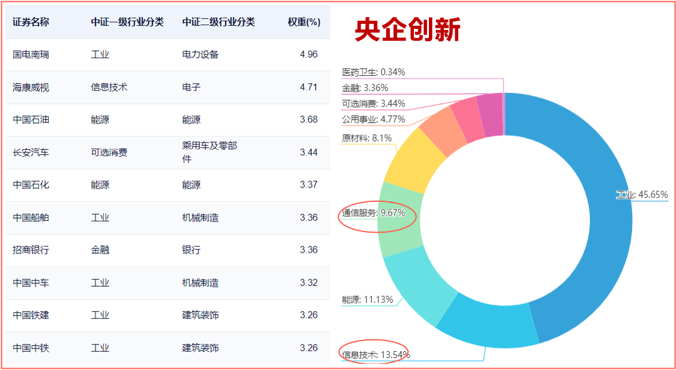
Task: Click the 中证一级行业分类 header
Action: (127, 22)
